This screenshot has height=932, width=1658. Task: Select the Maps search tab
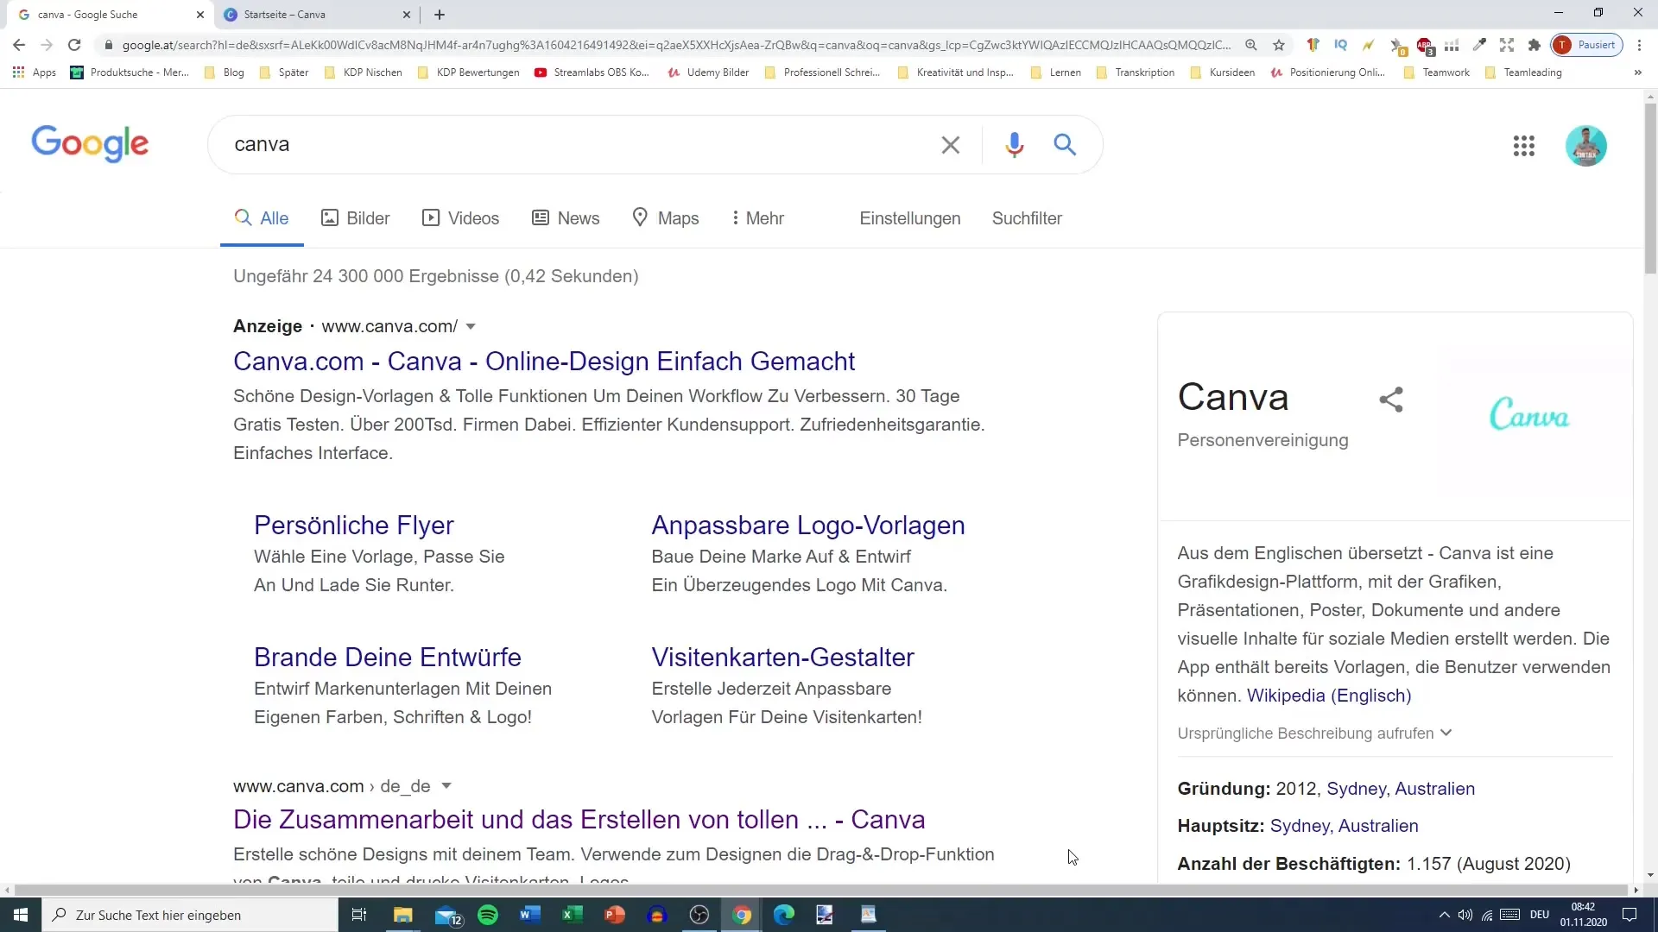pyautogui.click(x=666, y=218)
